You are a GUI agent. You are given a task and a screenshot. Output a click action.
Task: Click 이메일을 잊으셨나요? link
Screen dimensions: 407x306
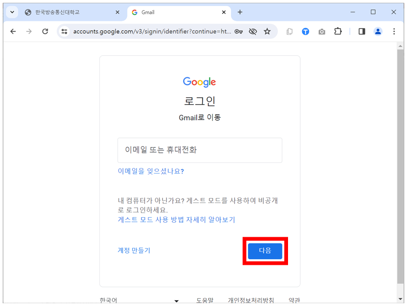(x=151, y=171)
